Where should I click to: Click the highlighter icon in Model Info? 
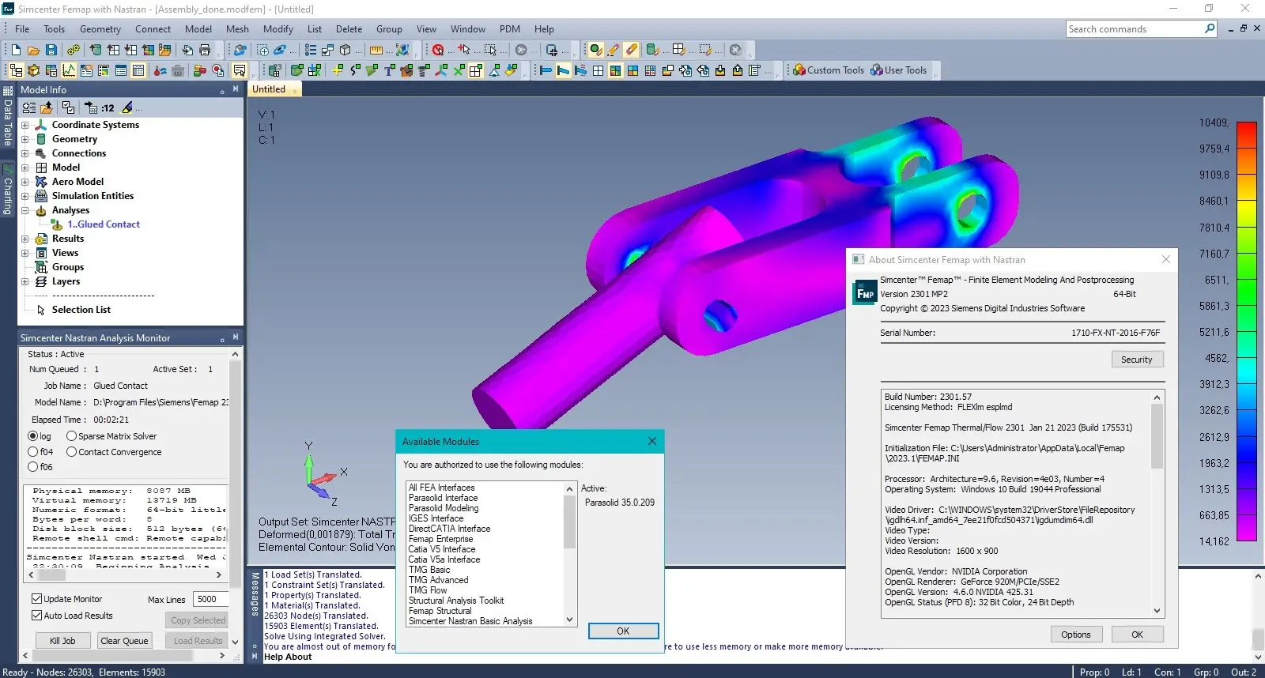tap(126, 107)
